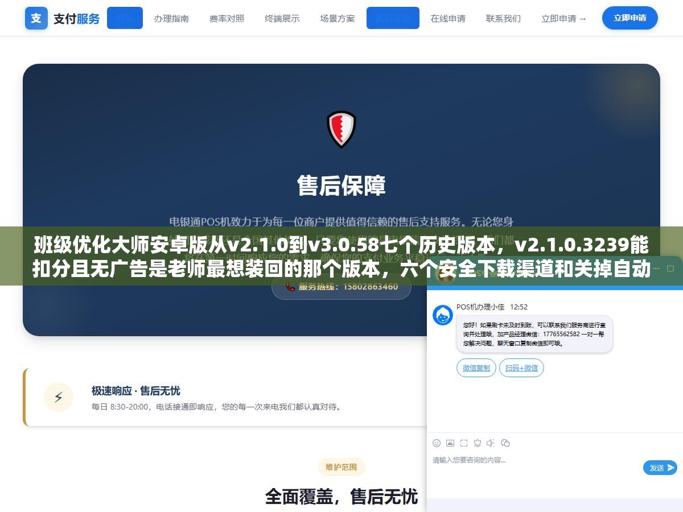
Task: Select 场景方案 in the top menu
Action: [338, 18]
